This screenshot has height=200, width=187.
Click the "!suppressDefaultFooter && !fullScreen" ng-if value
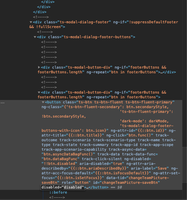pos(104,24)
